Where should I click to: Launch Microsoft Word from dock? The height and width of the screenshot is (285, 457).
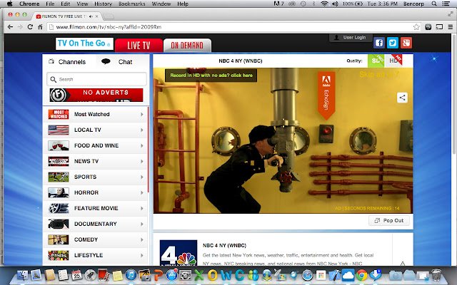[x=226, y=275]
